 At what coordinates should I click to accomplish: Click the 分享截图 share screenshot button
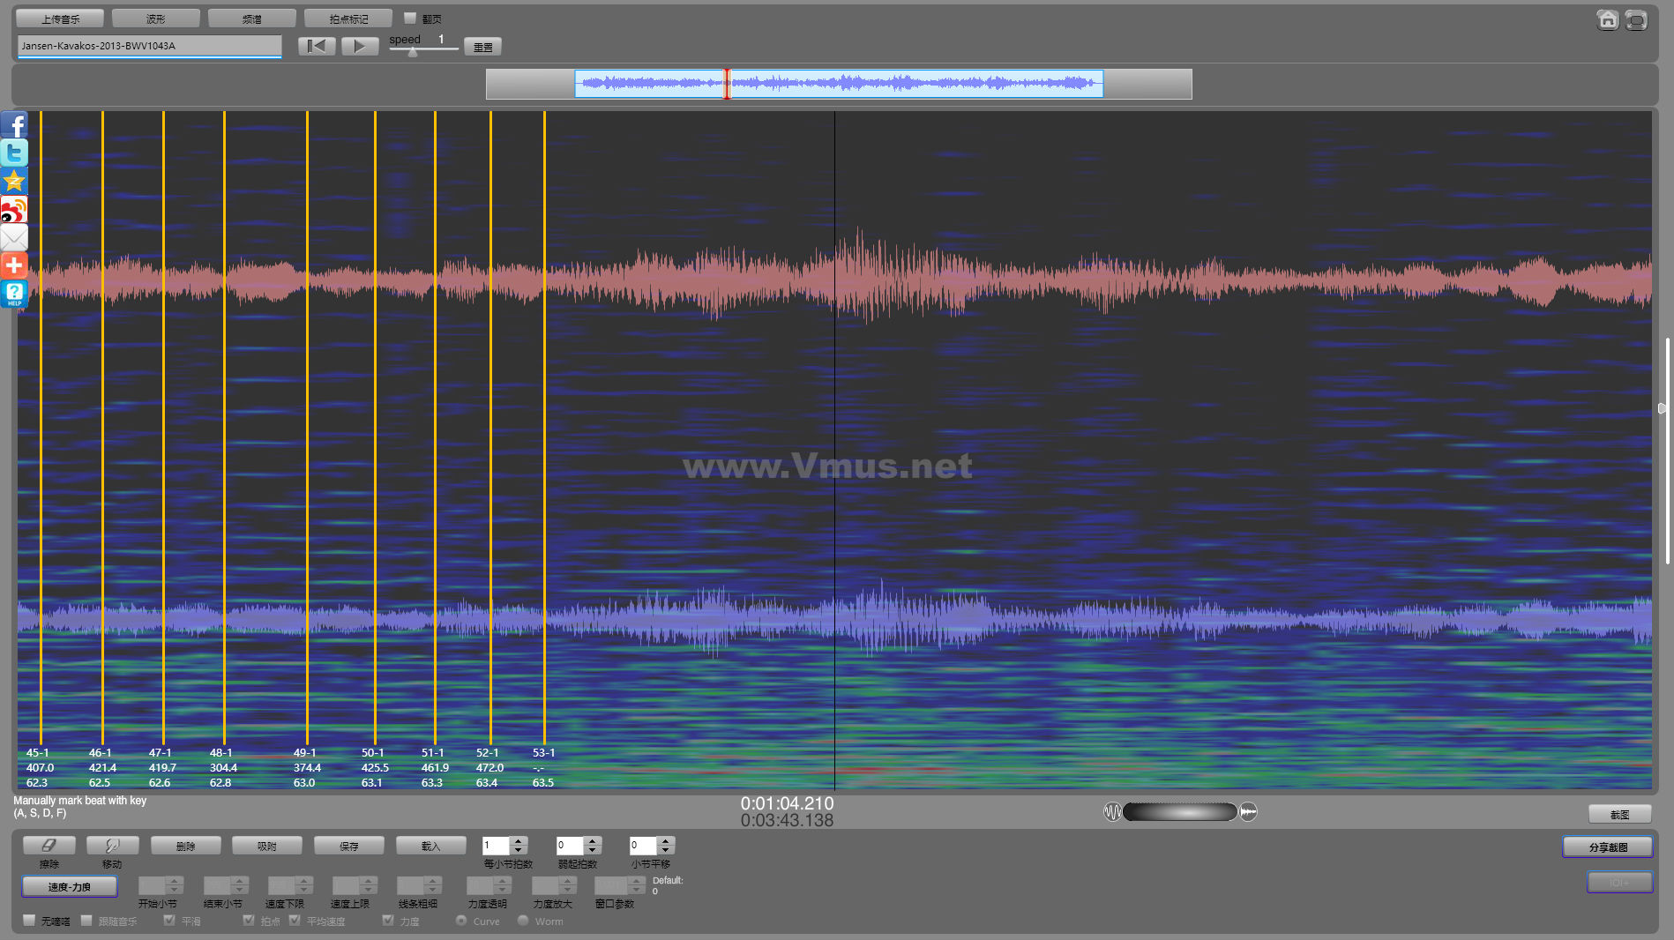(x=1607, y=847)
